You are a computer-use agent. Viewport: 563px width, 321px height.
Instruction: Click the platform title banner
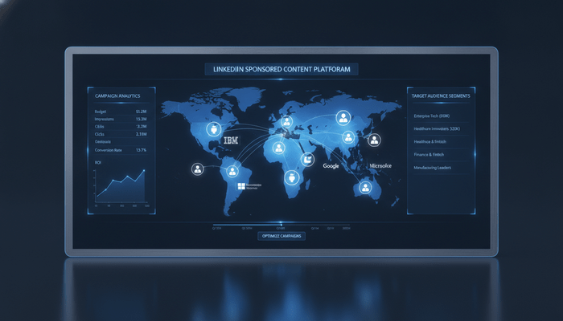tap(281, 69)
